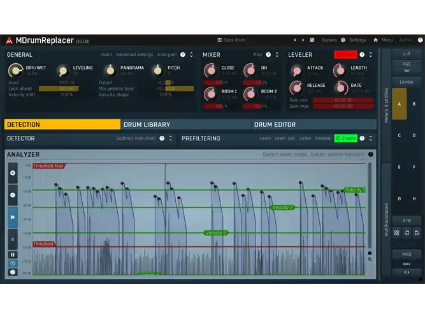
Task: Click the info icon beside Bypass
Action: [x=343, y=40]
